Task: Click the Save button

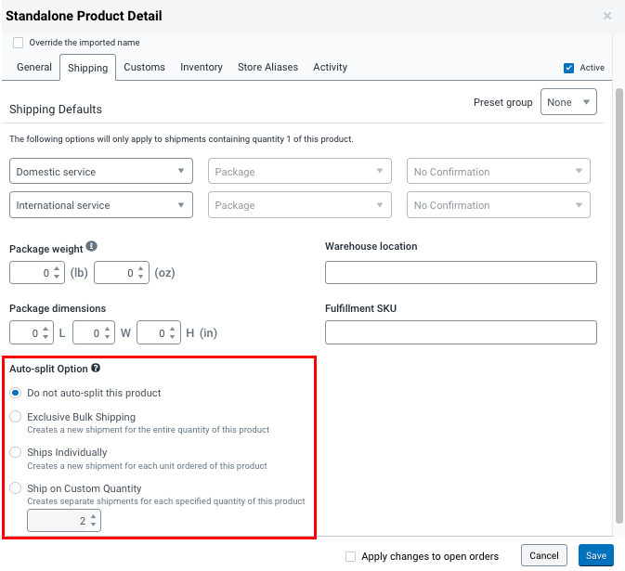Action: [x=596, y=555]
